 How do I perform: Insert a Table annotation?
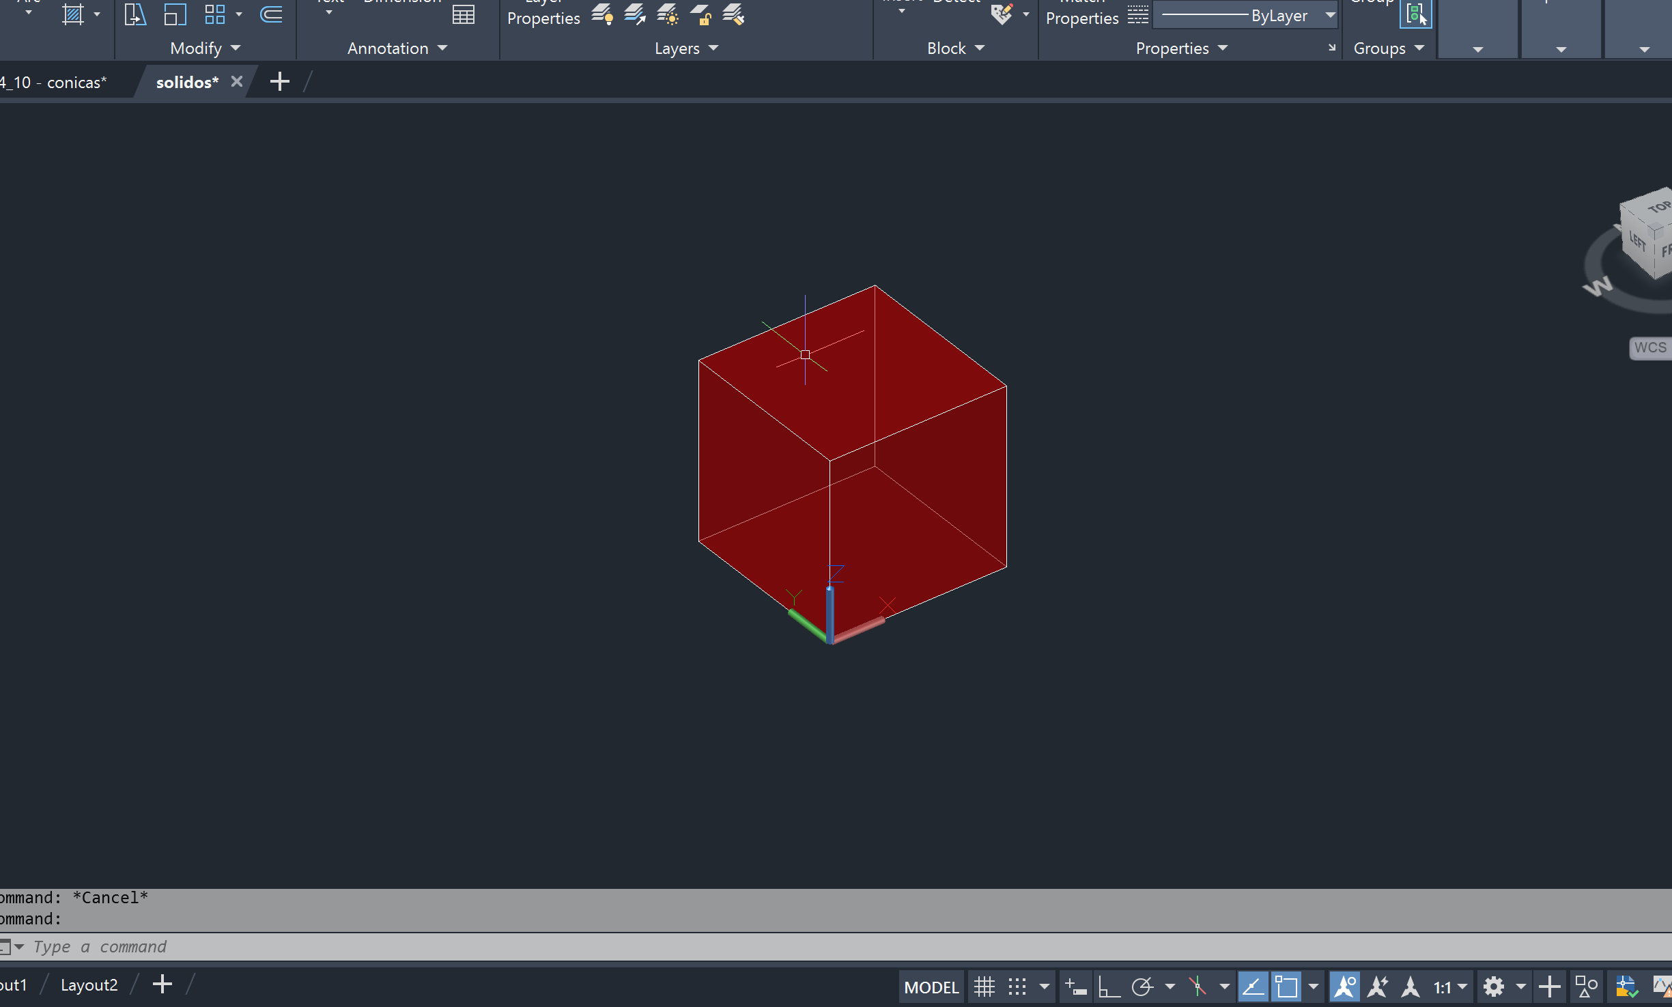464,14
